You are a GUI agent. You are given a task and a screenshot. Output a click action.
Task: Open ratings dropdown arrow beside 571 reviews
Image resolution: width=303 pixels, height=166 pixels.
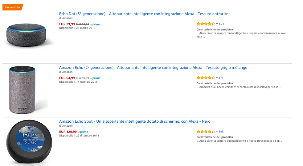tap(217, 78)
